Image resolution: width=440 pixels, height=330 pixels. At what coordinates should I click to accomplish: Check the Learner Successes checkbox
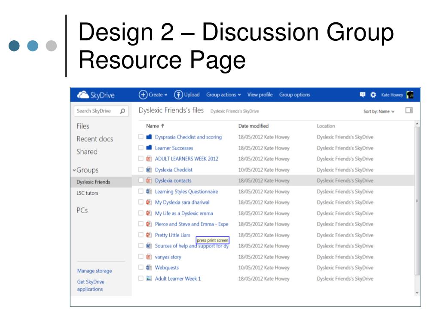pos(141,148)
